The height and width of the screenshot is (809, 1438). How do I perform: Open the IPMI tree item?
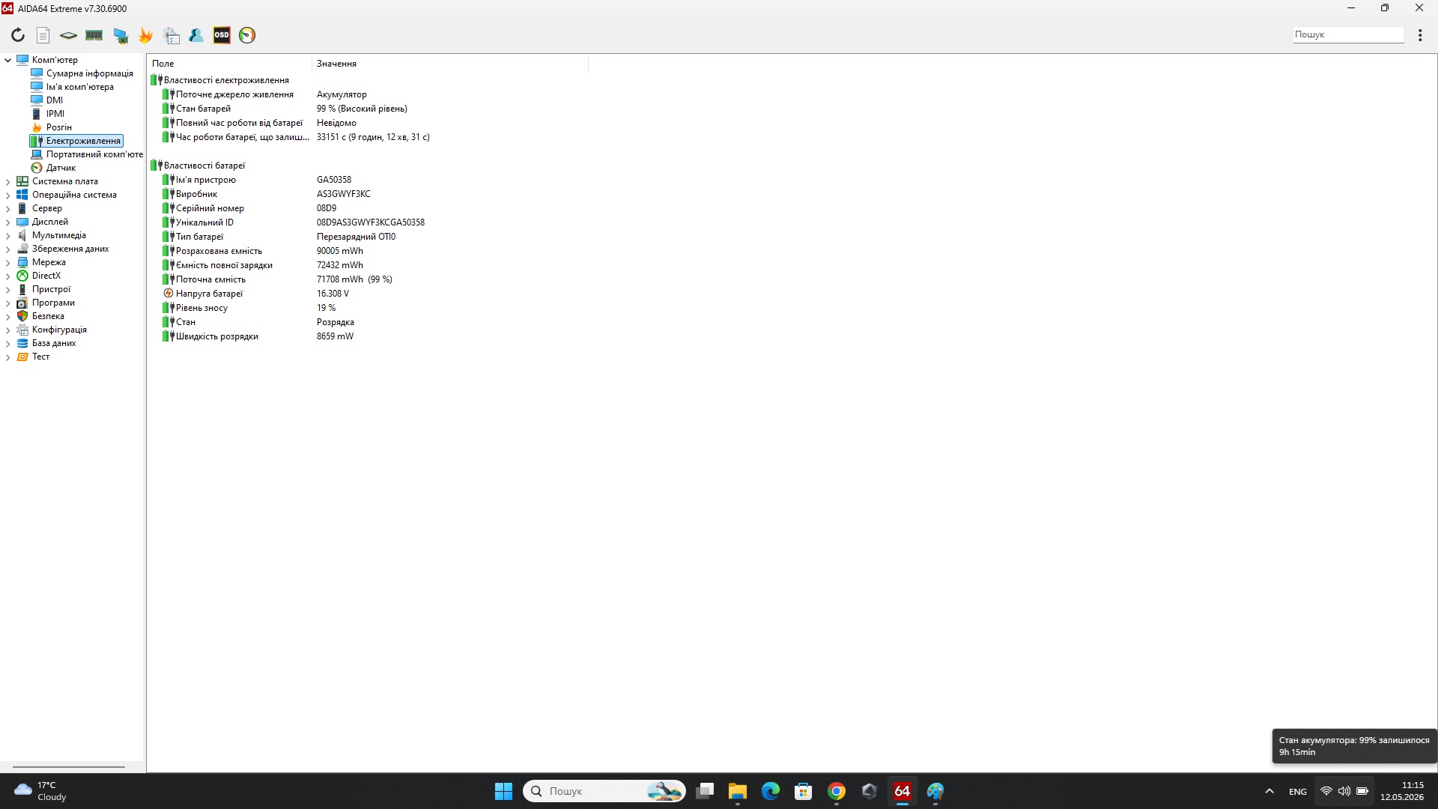(x=55, y=114)
